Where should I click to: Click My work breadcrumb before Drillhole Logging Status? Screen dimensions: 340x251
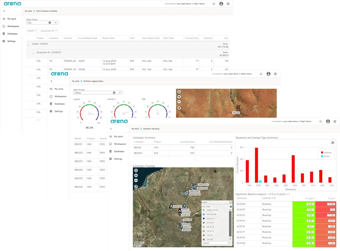click(76, 81)
